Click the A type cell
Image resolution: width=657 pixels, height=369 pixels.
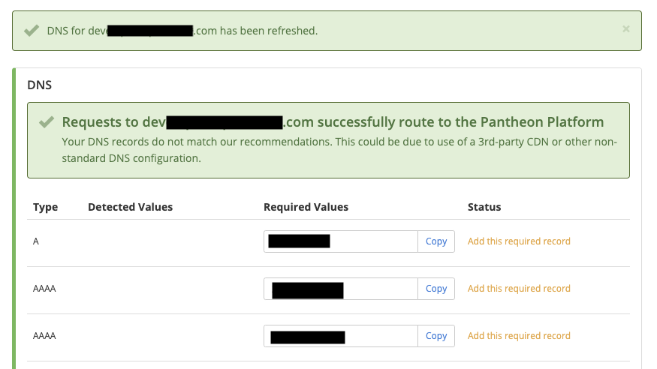point(36,241)
